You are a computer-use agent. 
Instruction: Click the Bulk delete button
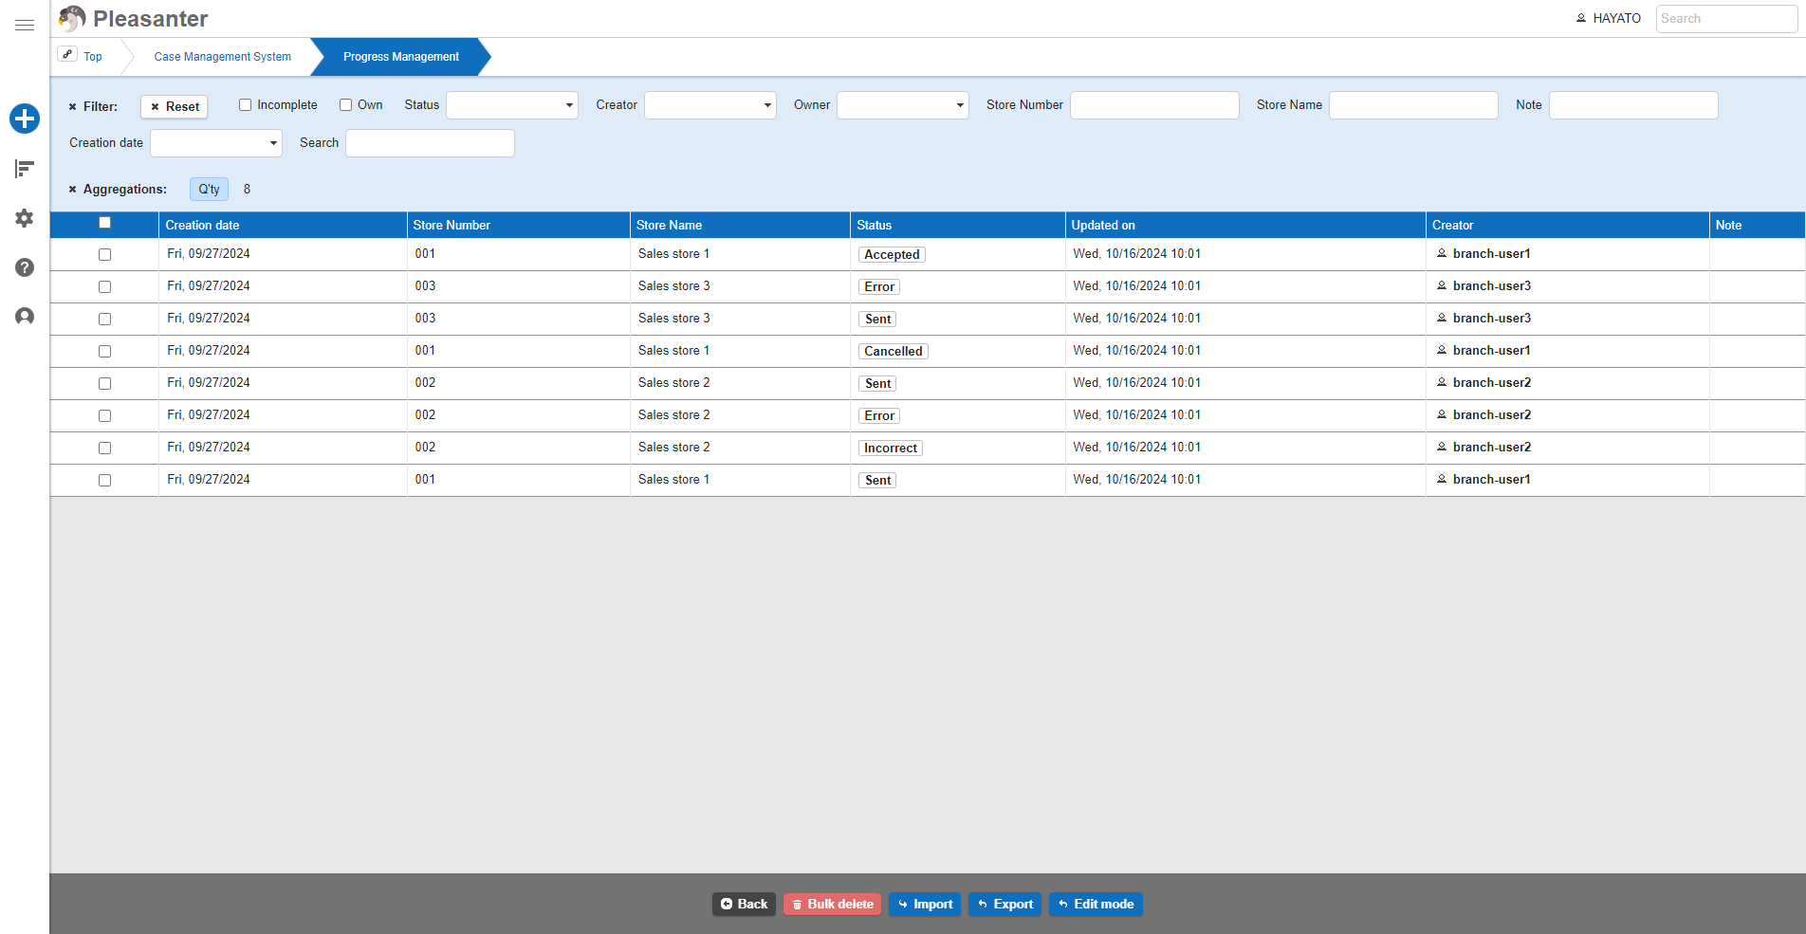(x=833, y=905)
